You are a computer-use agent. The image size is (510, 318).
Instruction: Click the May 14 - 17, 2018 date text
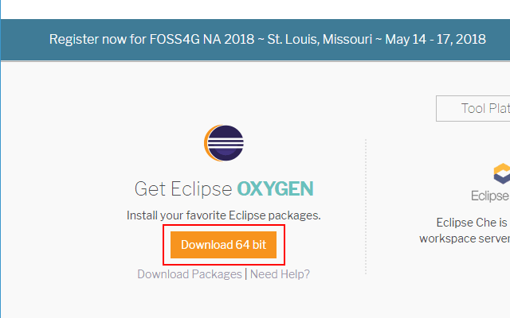(436, 39)
